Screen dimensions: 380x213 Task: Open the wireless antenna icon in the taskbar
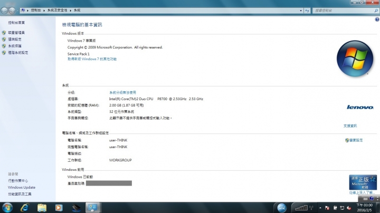(311, 208)
